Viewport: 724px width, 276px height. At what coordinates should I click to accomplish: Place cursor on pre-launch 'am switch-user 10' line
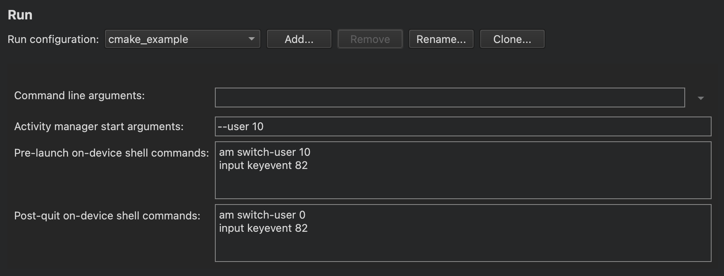(x=264, y=152)
